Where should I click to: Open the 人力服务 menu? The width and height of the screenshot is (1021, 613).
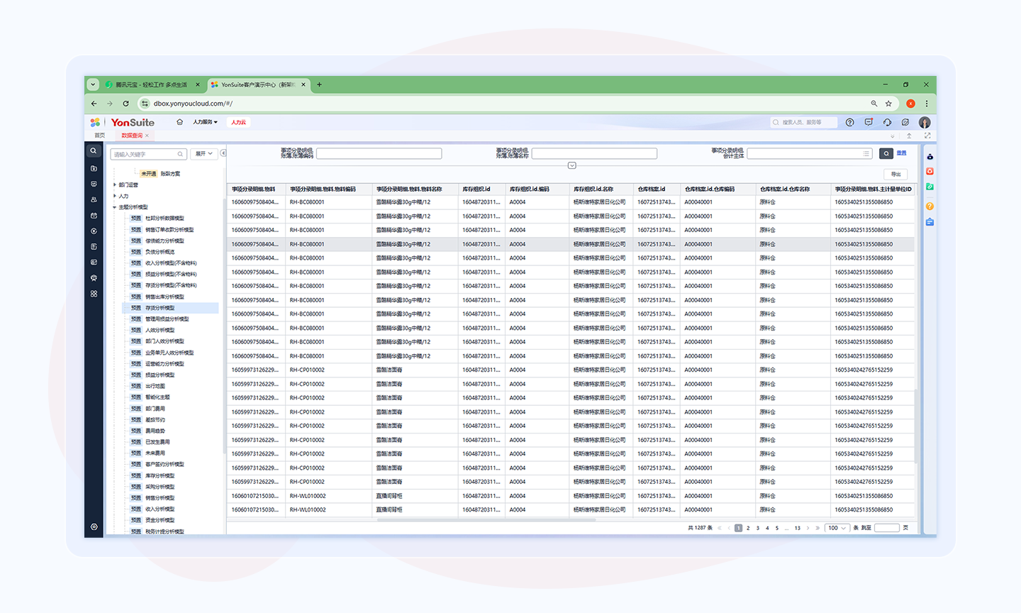(x=205, y=122)
